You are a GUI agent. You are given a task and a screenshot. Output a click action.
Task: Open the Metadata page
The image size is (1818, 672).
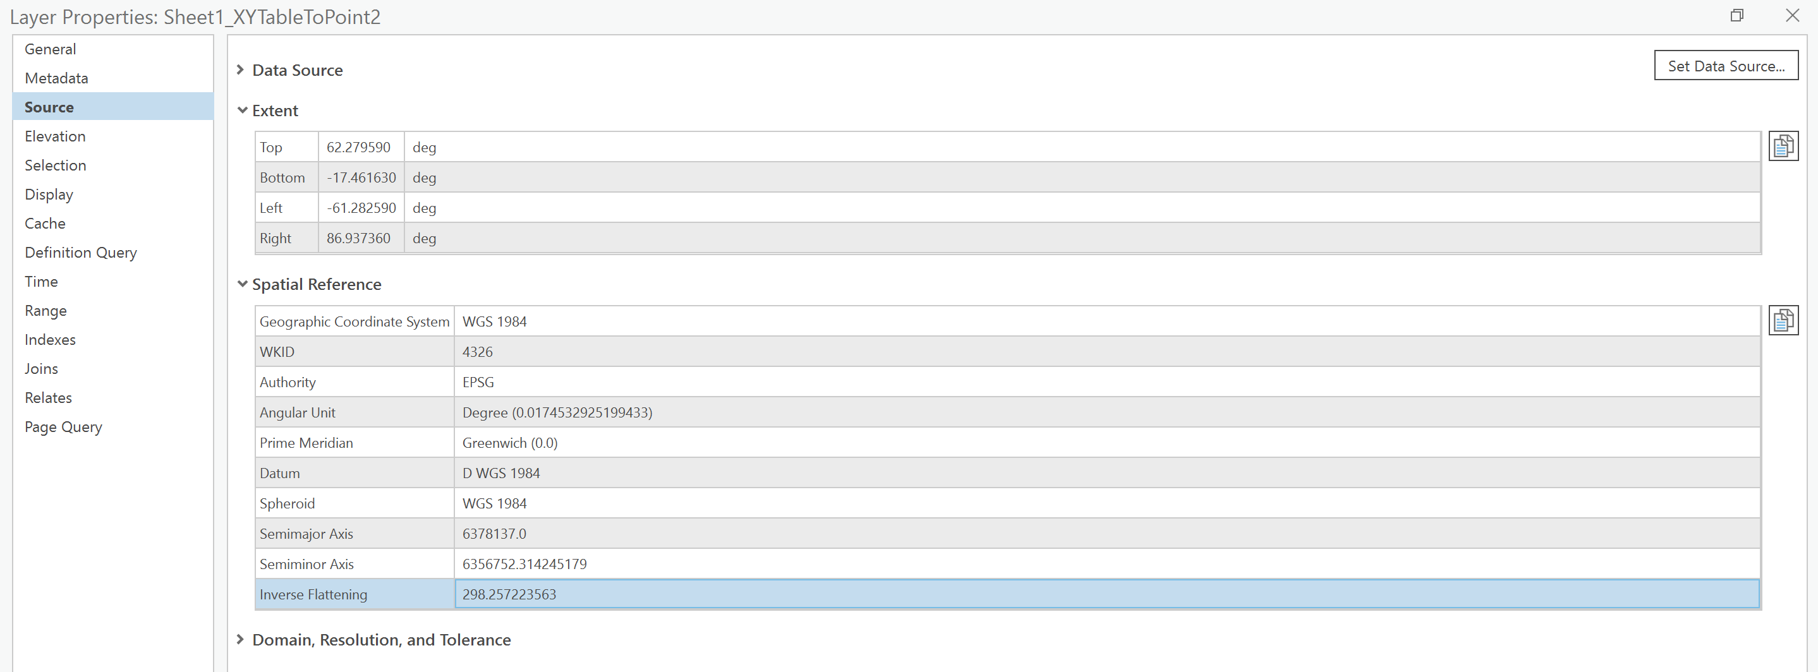tap(56, 78)
